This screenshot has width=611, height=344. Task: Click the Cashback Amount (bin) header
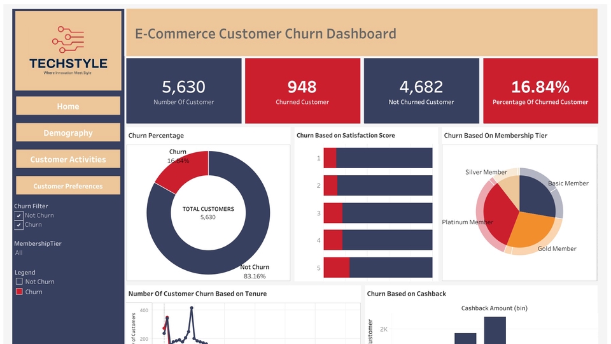pos(495,308)
